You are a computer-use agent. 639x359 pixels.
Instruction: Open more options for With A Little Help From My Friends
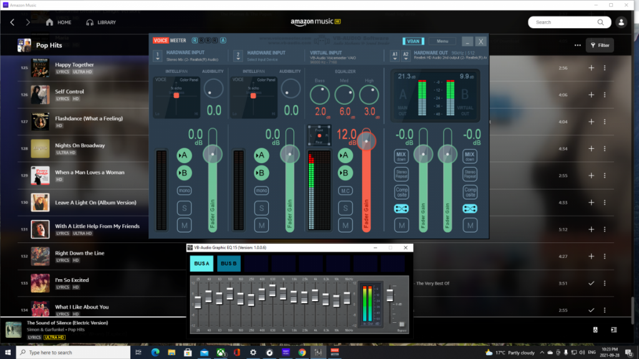604,229
